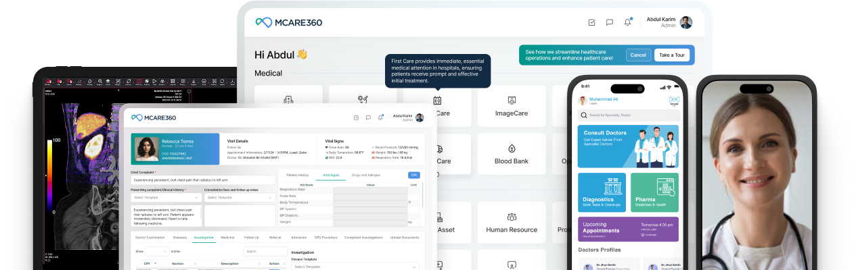Viewport: 856px width, 270px height.
Task: Open the Blood Bank module tile
Action: point(511,155)
